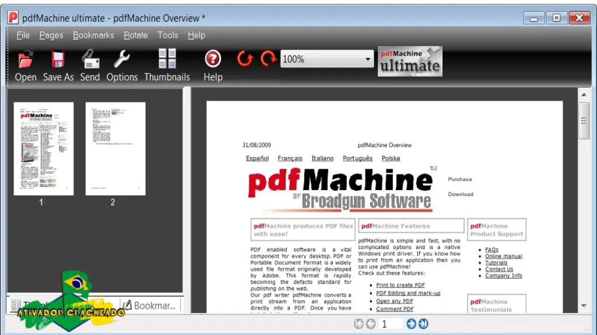The image size is (597, 335).
Task: Click PDF Editing and mark-up link
Action: pyautogui.click(x=408, y=293)
